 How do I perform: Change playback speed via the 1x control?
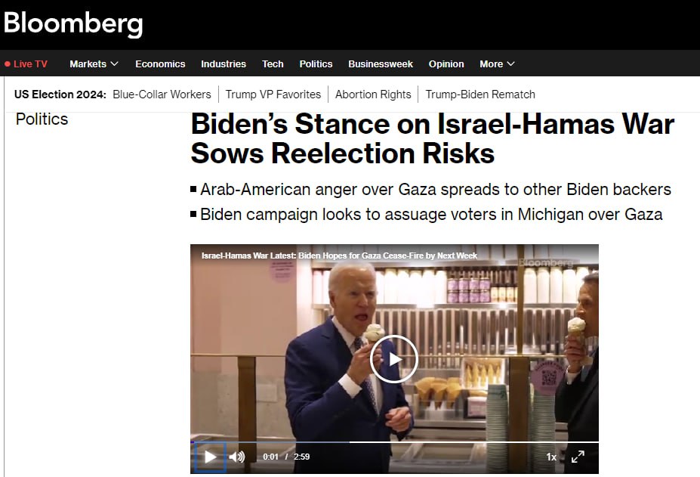point(551,457)
